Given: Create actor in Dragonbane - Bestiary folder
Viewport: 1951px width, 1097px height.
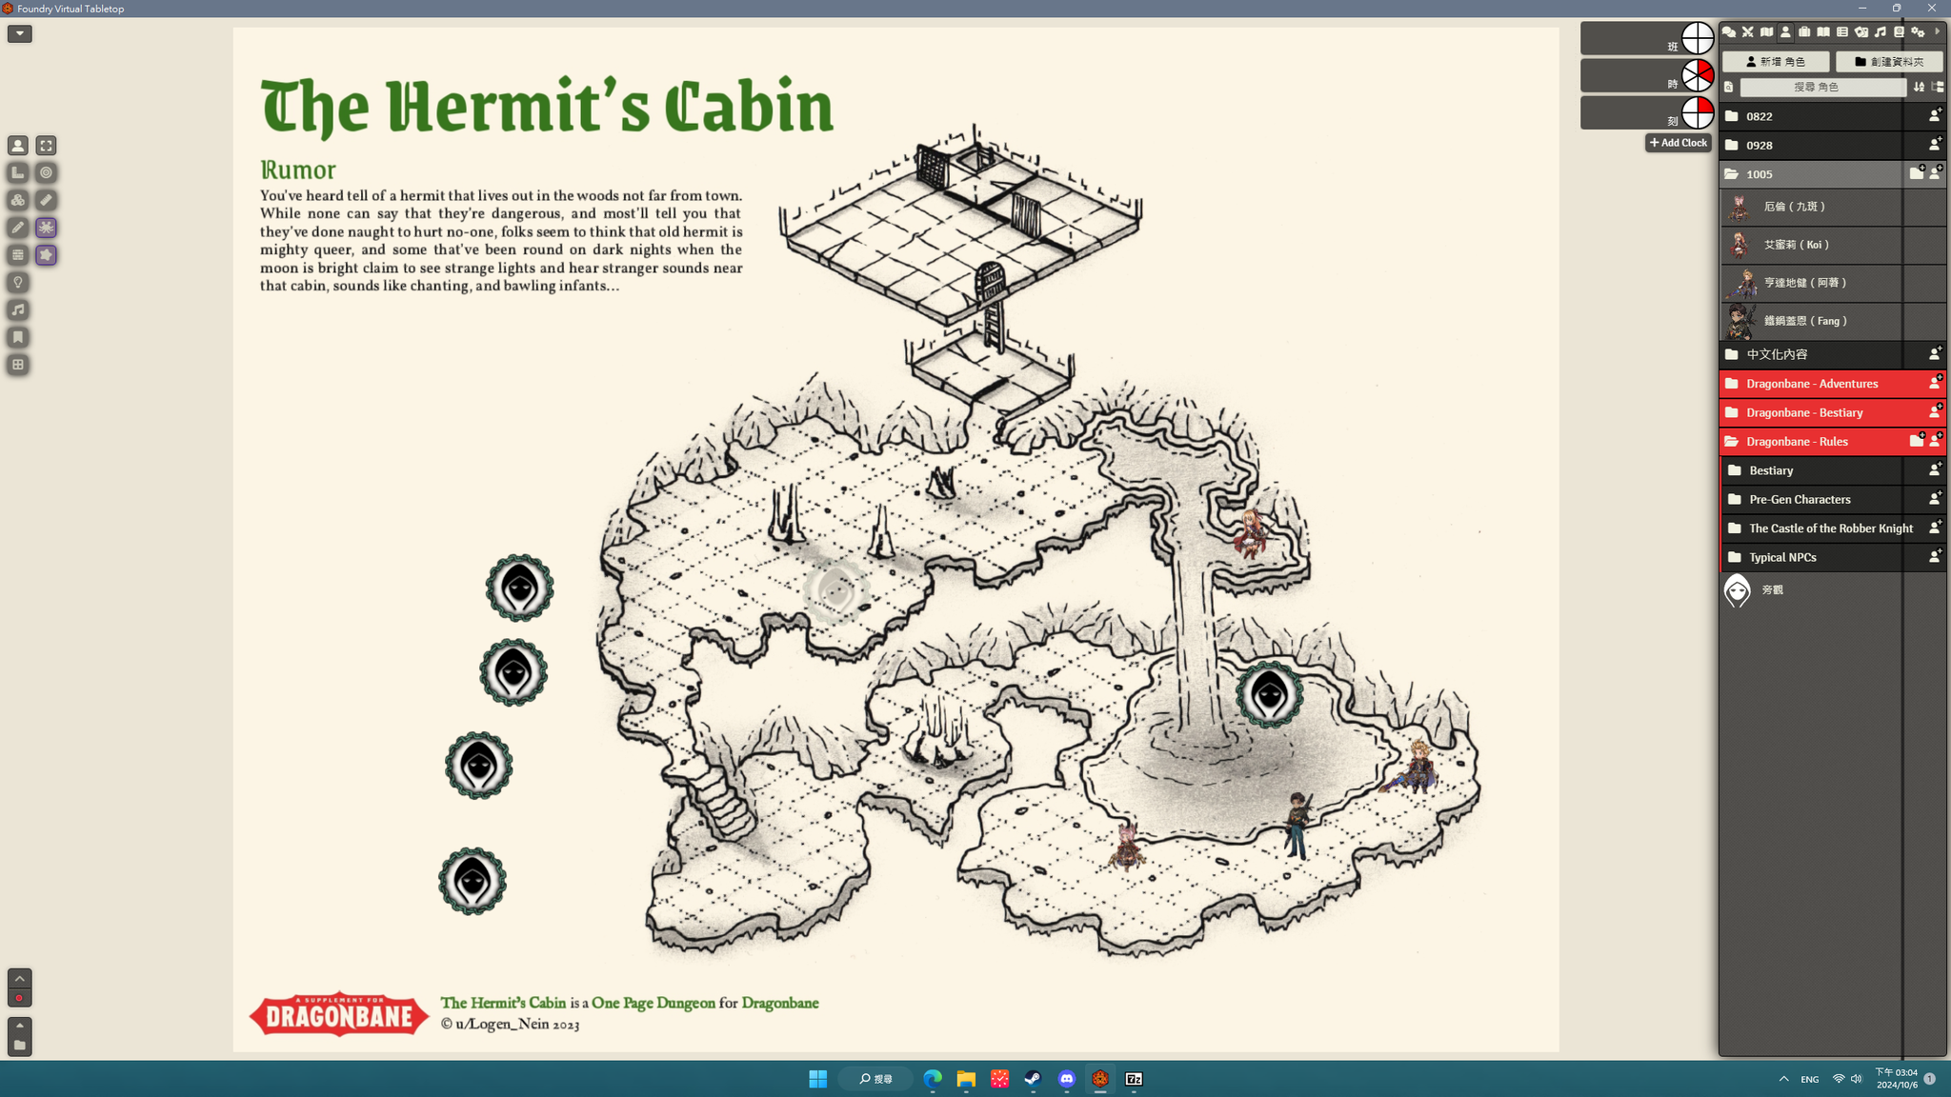Looking at the screenshot, I should pos(1935,411).
